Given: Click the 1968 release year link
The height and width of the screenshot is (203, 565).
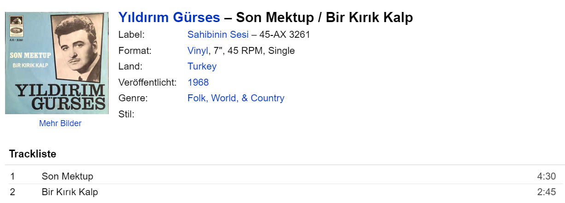Looking at the screenshot, I should [198, 82].
